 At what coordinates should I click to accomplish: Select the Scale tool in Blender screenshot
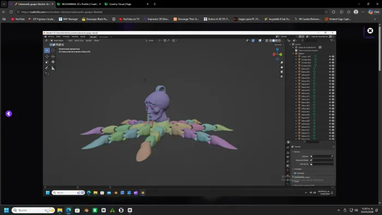pyautogui.click(x=47, y=62)
